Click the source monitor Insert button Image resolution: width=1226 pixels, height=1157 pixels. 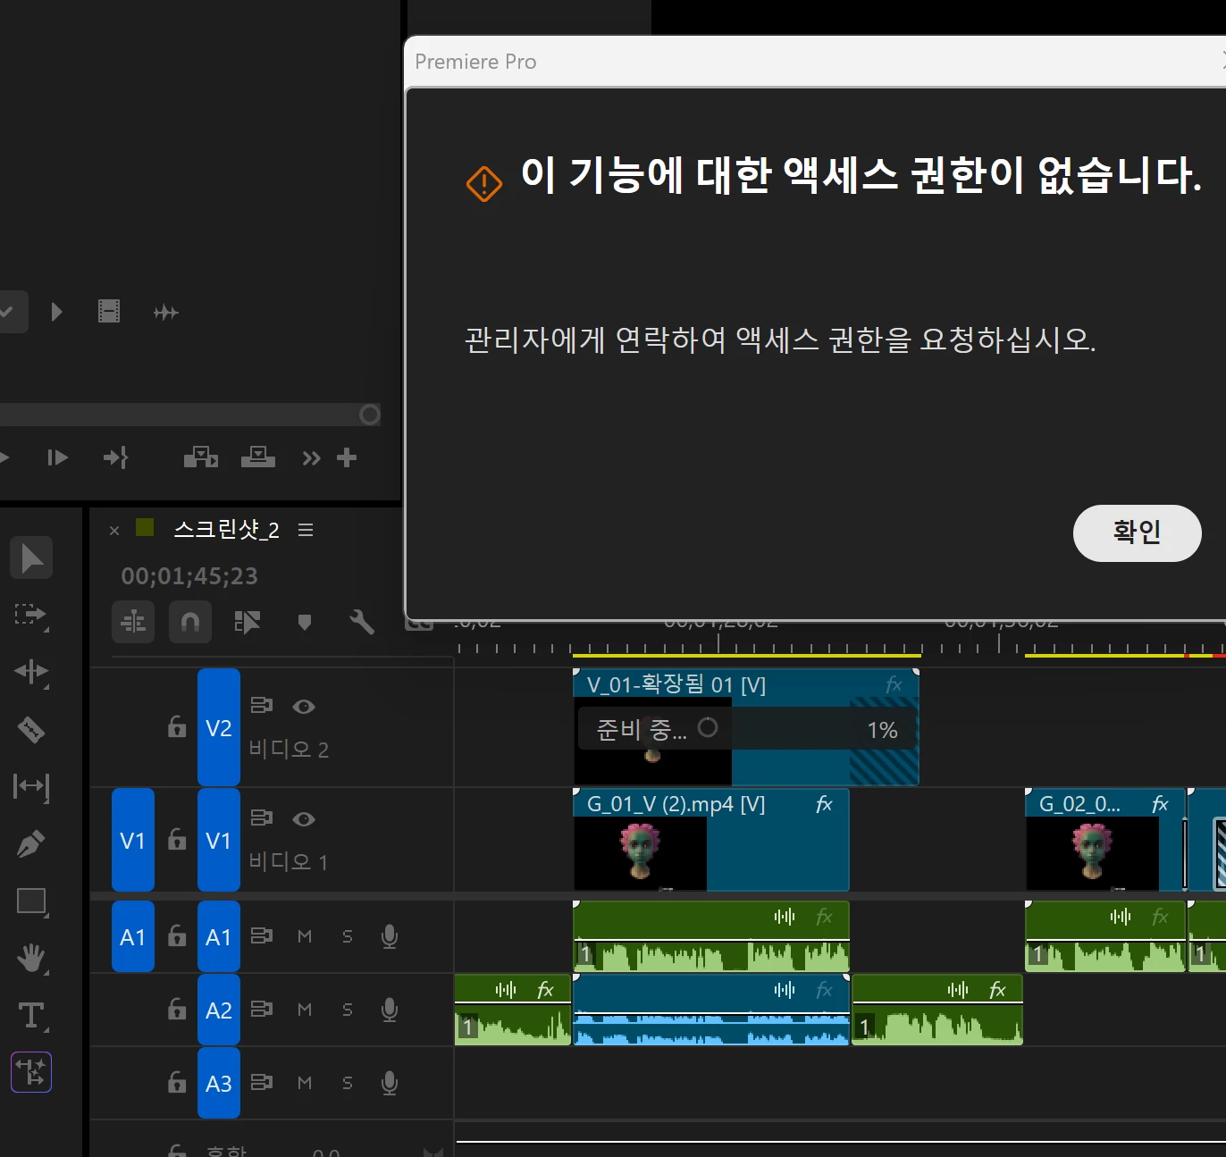click(x=201, y=458)
